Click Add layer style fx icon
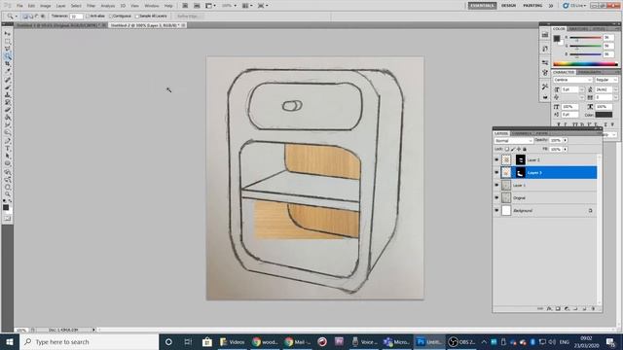Screen dimensions: 623x350 549,308
